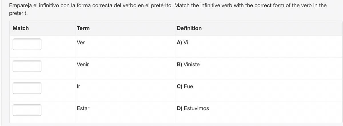Click the term Ver
Screen dimensions: 343x126
coord(81,42)
